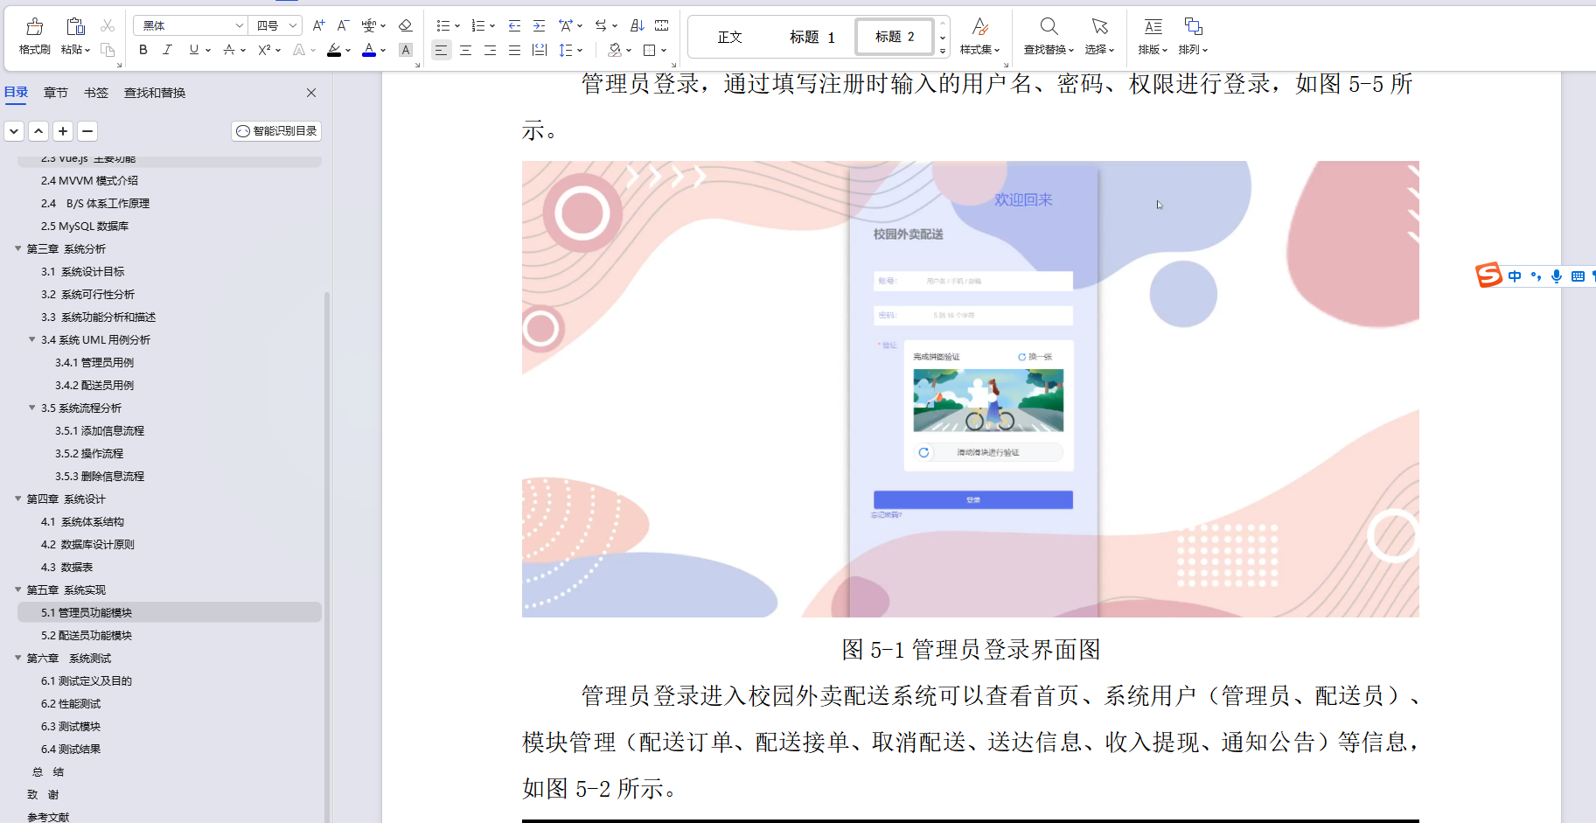The height and width of the screenshot is (823, 1596).
Task: Click the up-caret icon in outline pane
Action: pyautogui.click(x=38, y=131)
